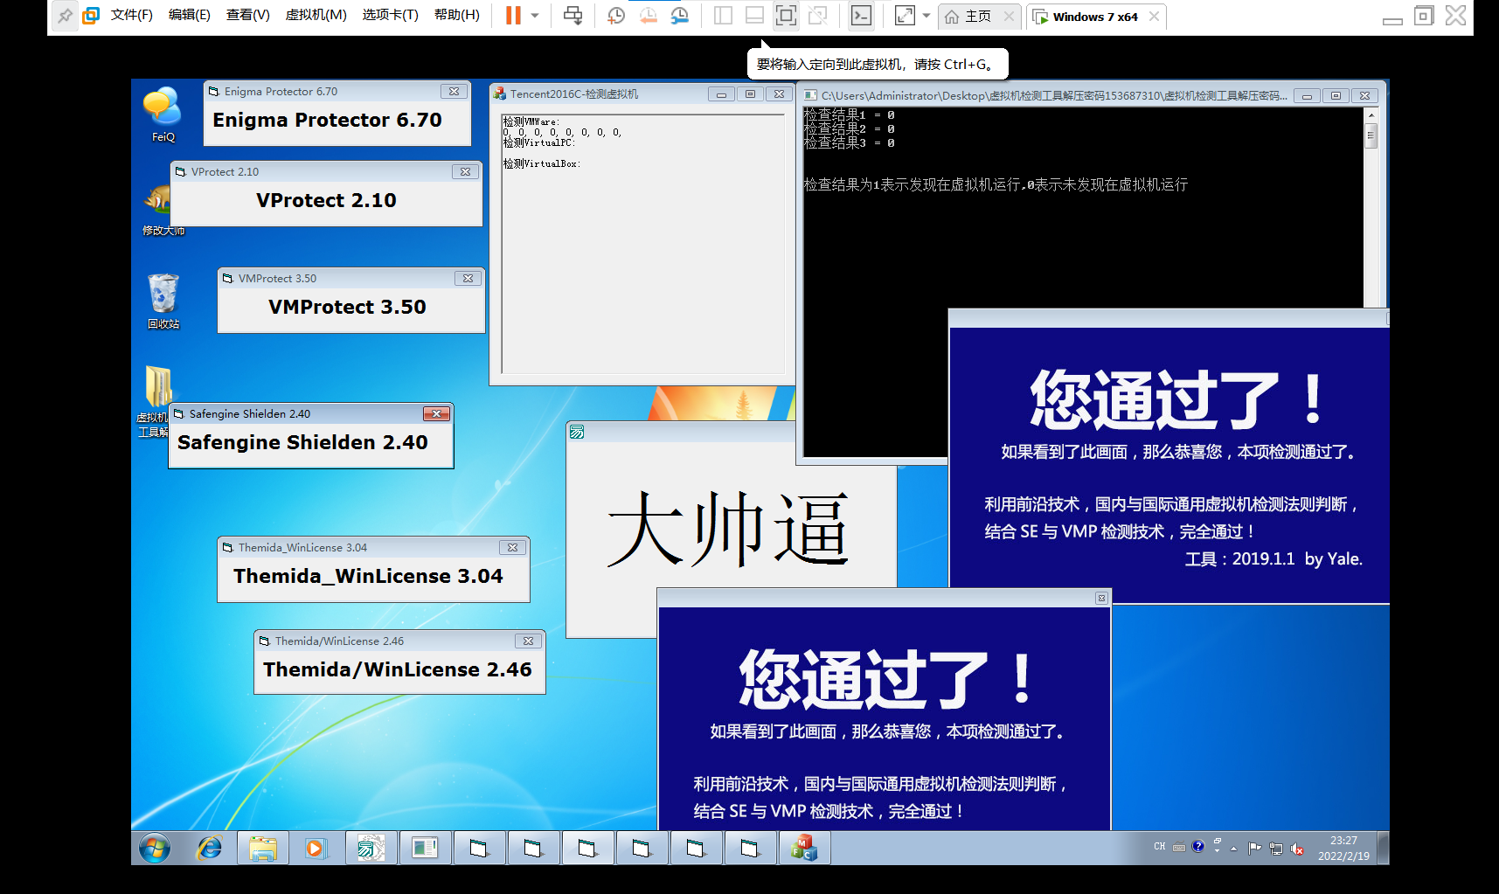1499x894 pixels.
Task: Pause the virtual machine with the orange pause button
Action: tap(513, 16)
